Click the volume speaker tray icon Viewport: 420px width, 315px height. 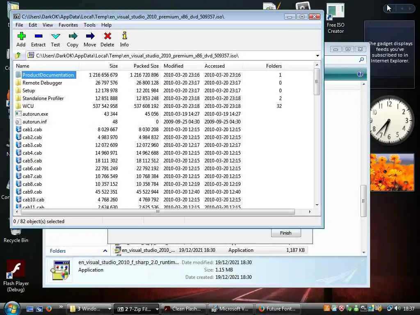[397, 308]
